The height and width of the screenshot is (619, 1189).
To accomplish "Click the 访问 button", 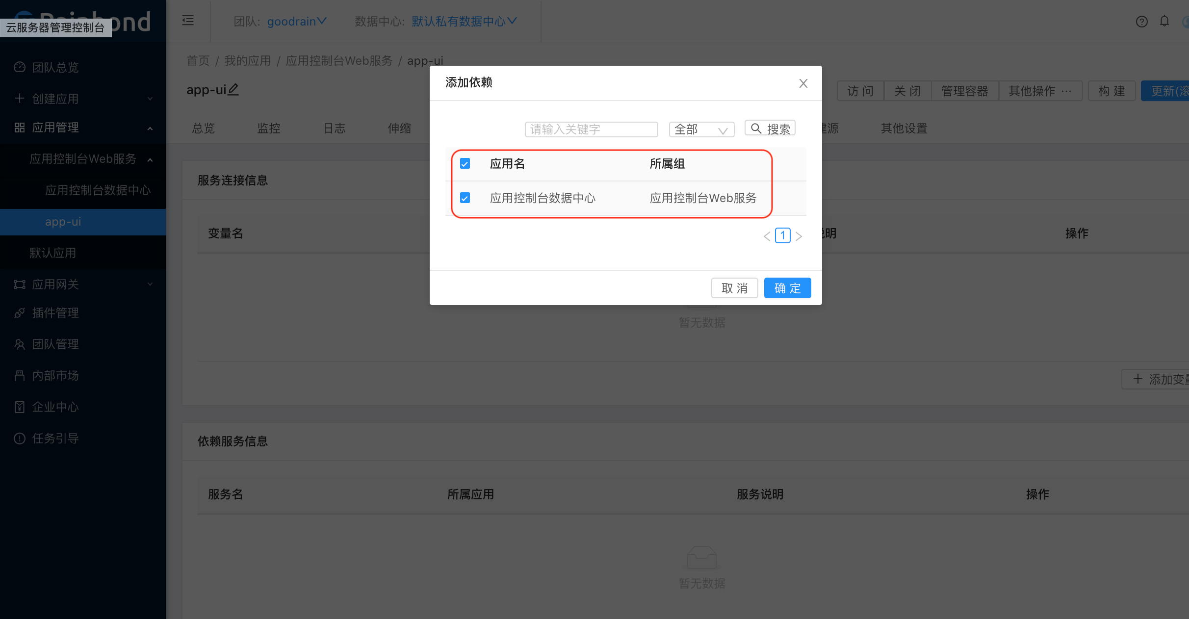I will click(860, 91).
